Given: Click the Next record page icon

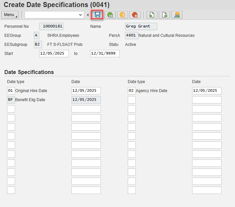Looking at the screenshot, I should [x=164, y=15].
